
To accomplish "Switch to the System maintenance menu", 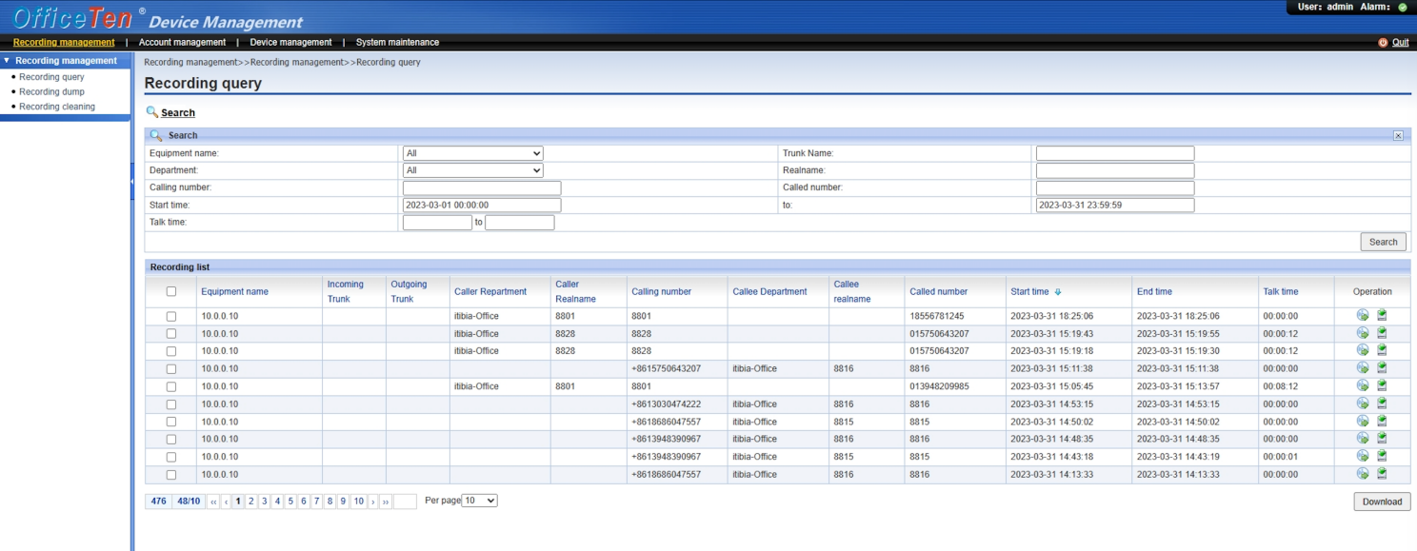I will 397,43.
